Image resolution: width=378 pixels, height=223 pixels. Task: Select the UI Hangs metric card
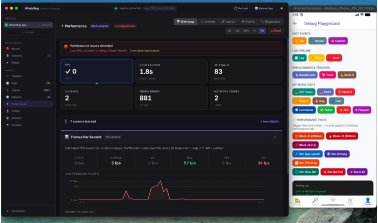coord(97,97)
